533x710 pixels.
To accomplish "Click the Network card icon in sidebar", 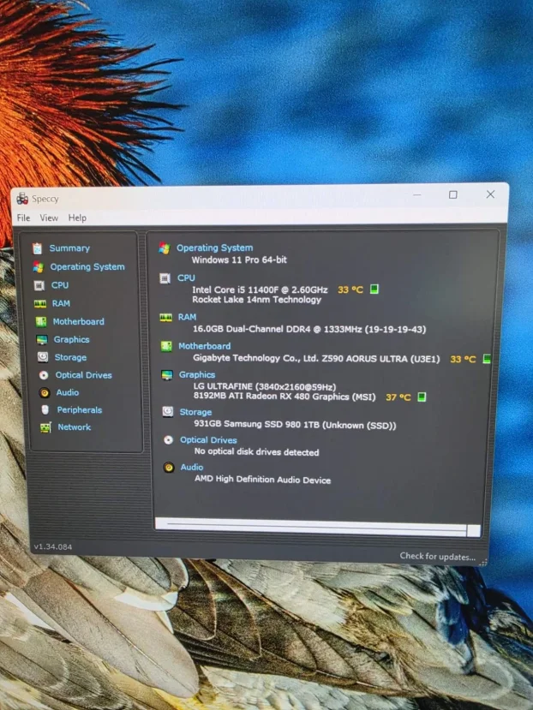I will pos(45,427).
